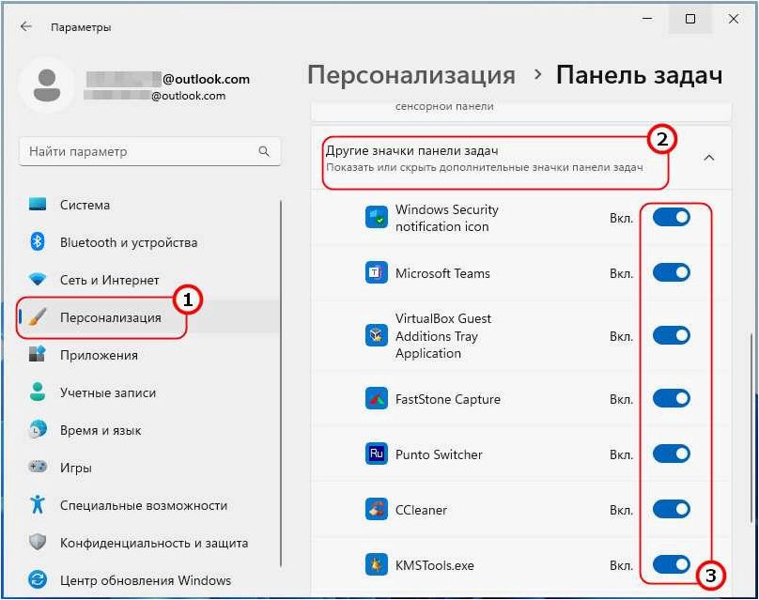Turn off the Microsoft Teams toggle
The width and height of the screenshot is (759, 600).
[671, 272]
